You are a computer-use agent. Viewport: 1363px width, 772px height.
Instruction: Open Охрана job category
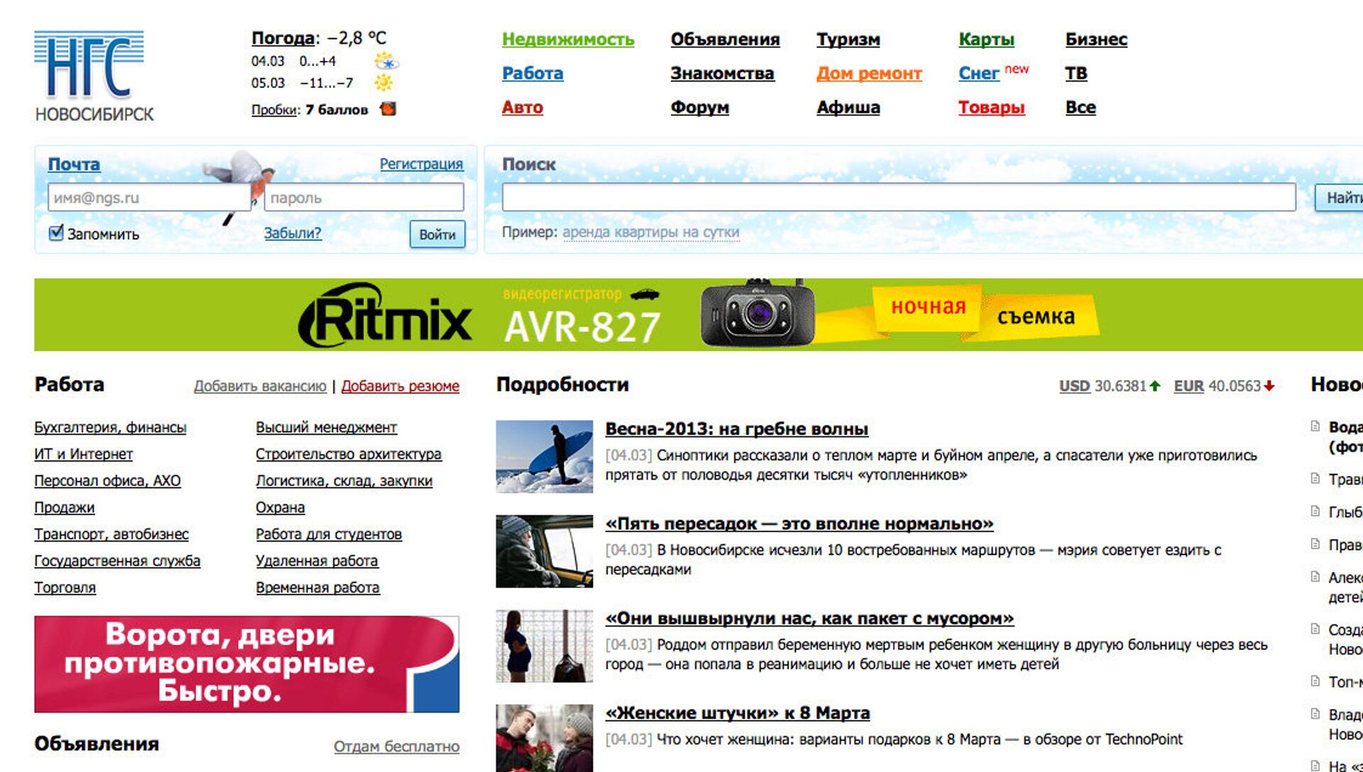pos(280,507)
